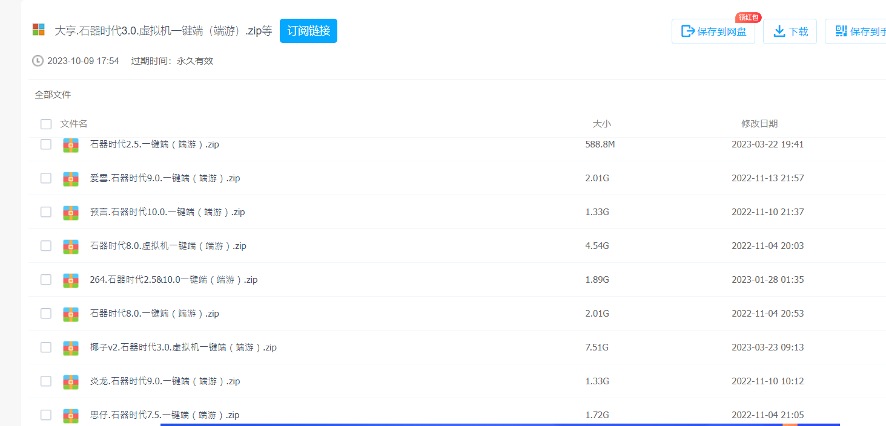Click the 保存到手机 QR code button
Screen dimensions: 886x426
click(x=856, y=31)
